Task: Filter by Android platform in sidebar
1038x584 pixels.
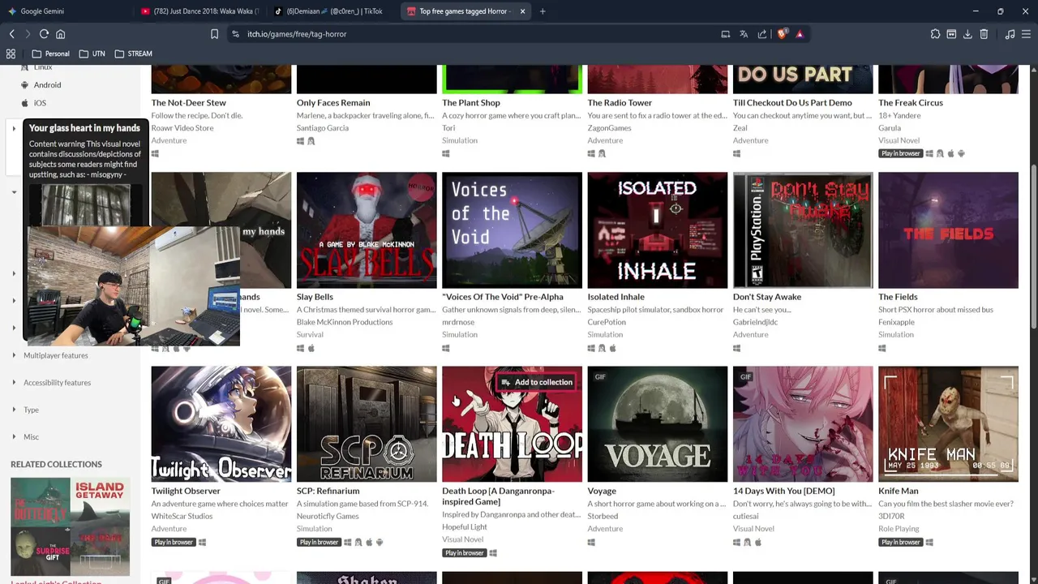Action: pyautogui.click(x=47, y=84)
